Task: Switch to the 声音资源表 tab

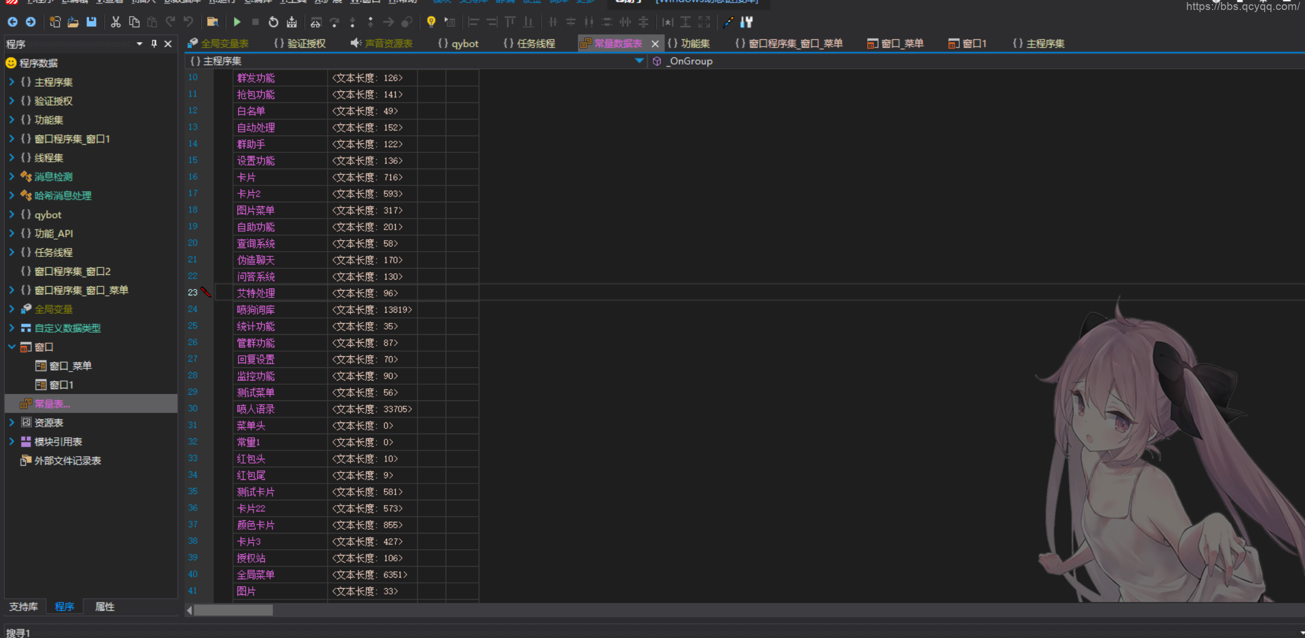Action: (x=382, y=44)
